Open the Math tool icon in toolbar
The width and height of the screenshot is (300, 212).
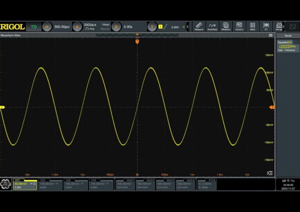253,27
